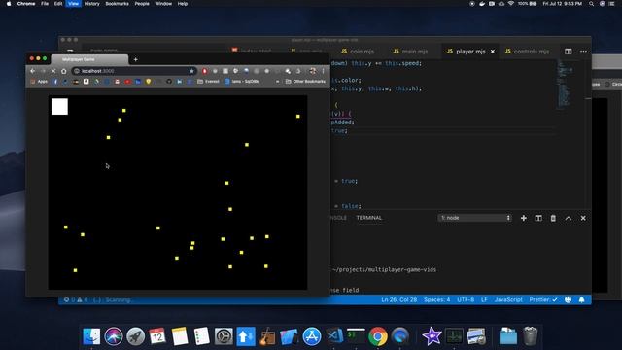Screen dimensions: 622x350
Task: Go back in Chrome
Action: pos(32,71)
